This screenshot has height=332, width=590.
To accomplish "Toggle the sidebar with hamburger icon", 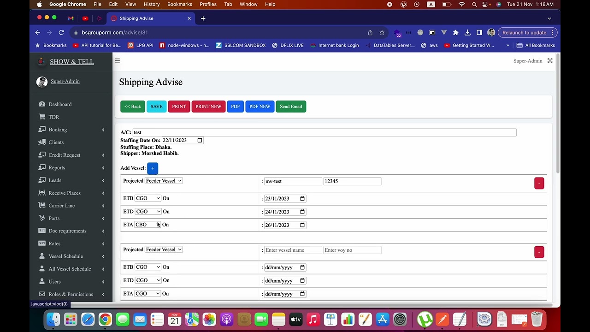I will click(x=118, y=61).
